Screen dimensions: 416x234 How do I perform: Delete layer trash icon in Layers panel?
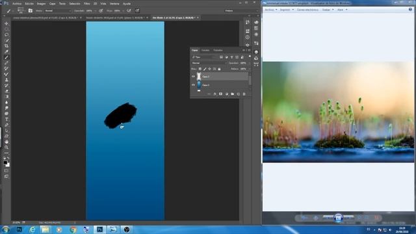pyautogui.click(x=244, y=94)
